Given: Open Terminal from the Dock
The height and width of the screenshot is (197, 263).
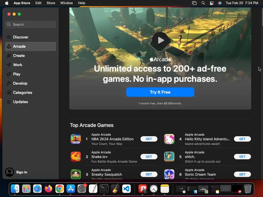Looking at the screenshot, I should click(x=104, y=189).
